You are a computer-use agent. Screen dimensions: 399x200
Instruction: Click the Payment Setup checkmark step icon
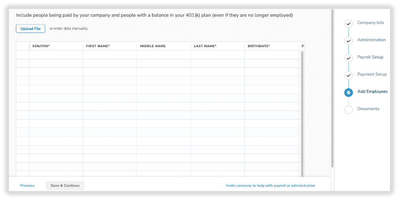pos(349,75)
